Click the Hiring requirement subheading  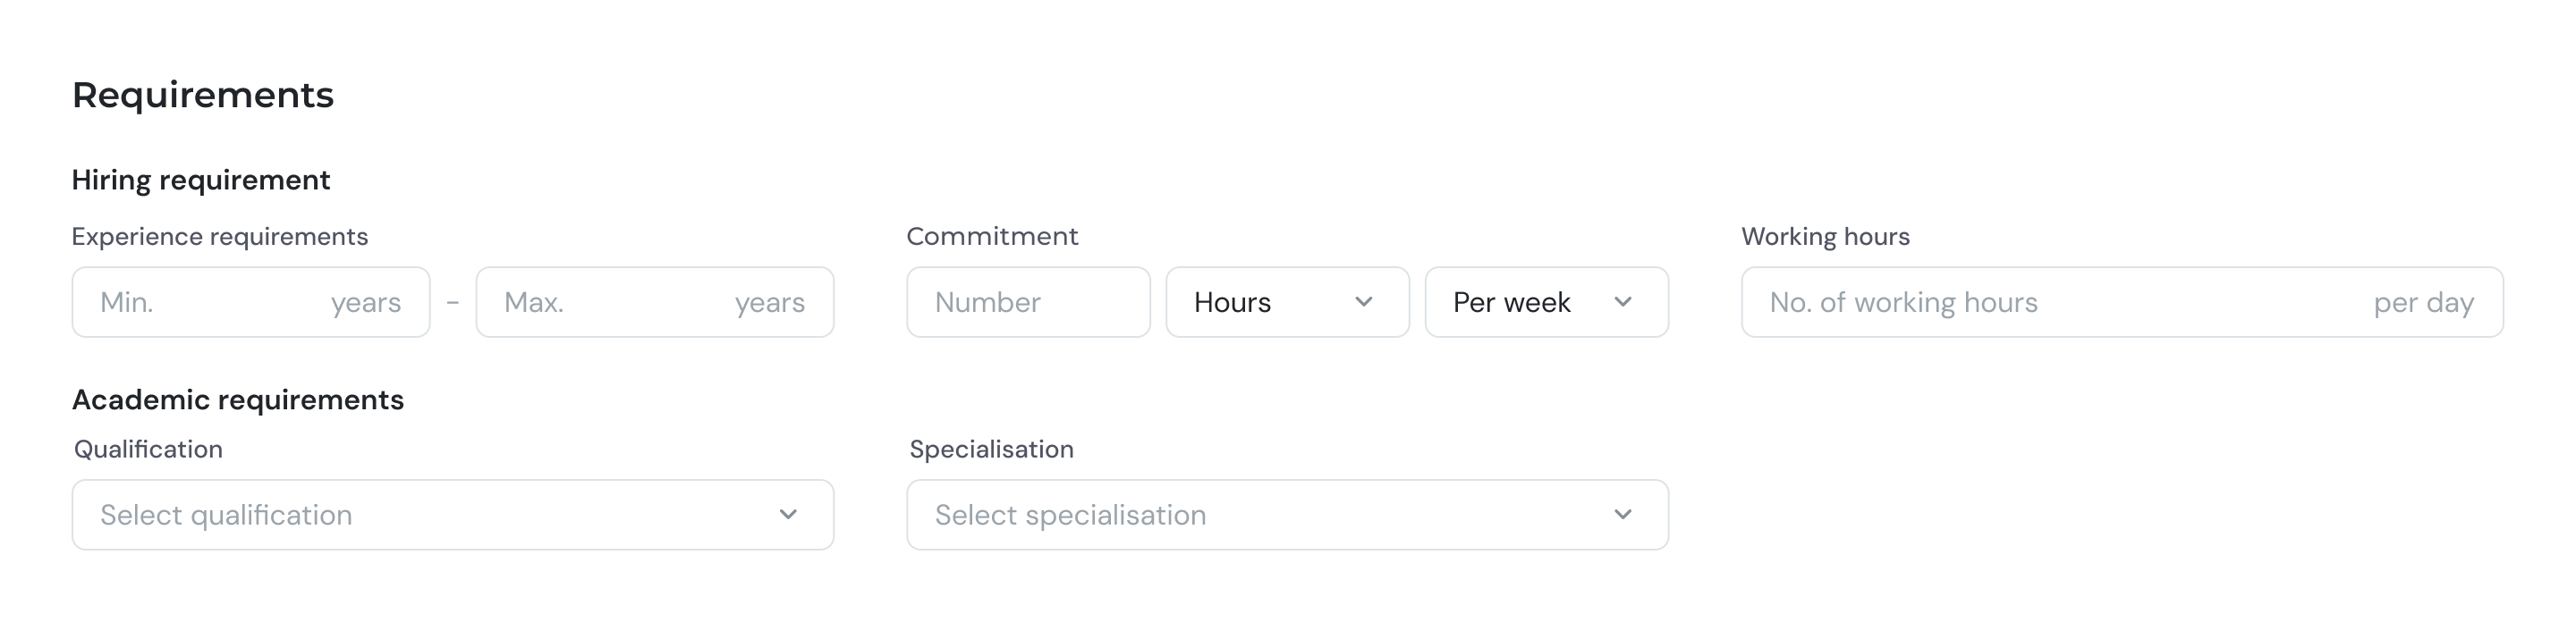tap(201, 181)
